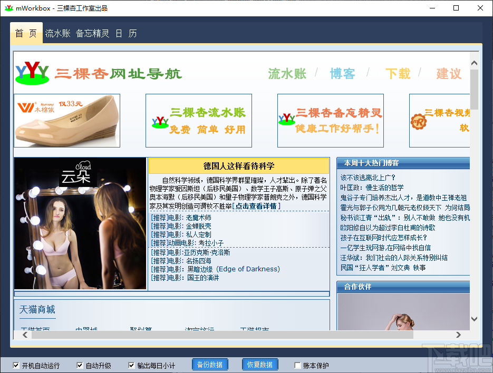Toggle 开机自动运行 checkbox
The height and width of the screenshot is (373, 493).
(x=16, y=365)
